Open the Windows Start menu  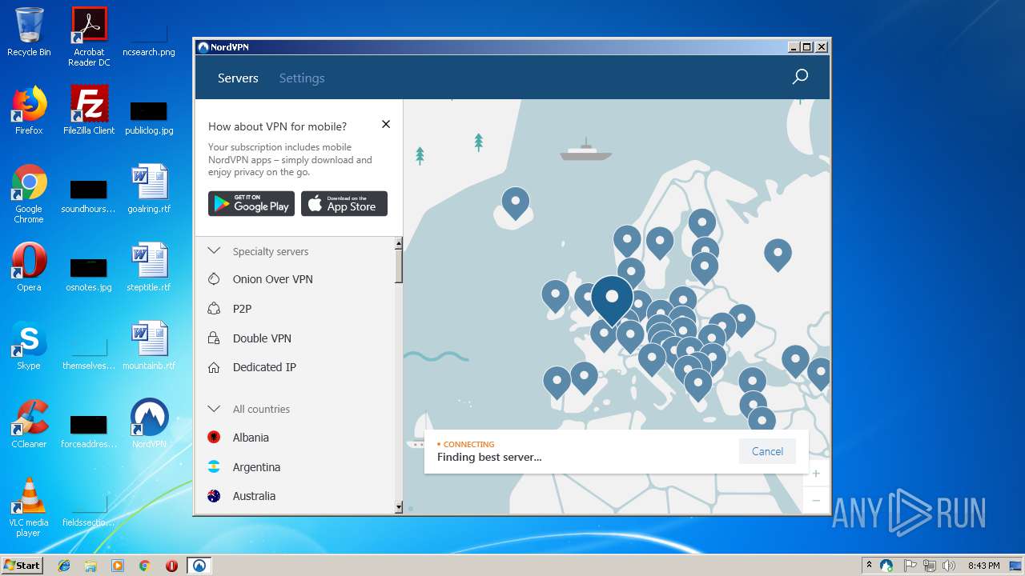22,565
